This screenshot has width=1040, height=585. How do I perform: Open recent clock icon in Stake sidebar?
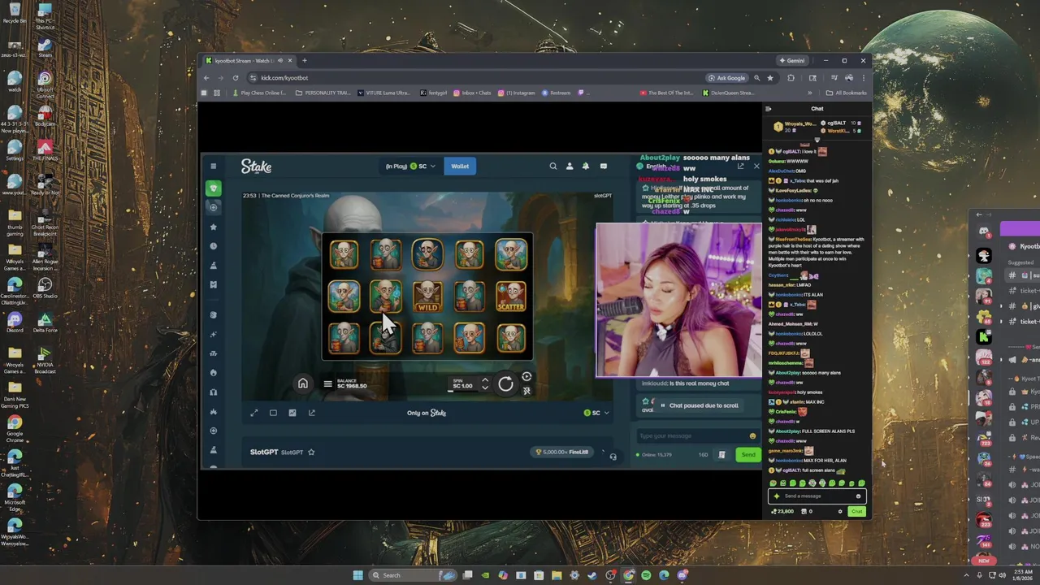[214, 246]
